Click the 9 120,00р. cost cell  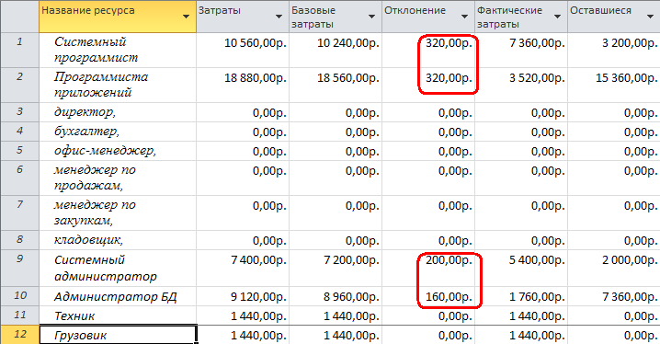[x=243, y=296]
